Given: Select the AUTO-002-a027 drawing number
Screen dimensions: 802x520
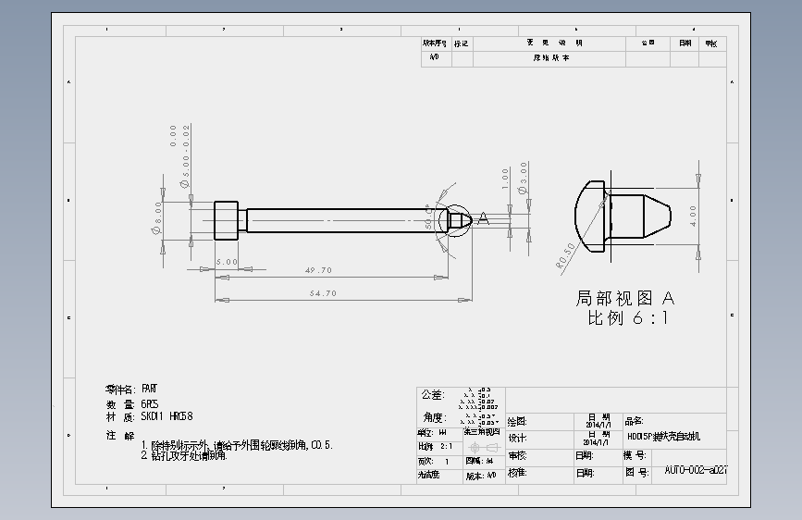Looking at the screenshot, I should click(x=696, y=470).
